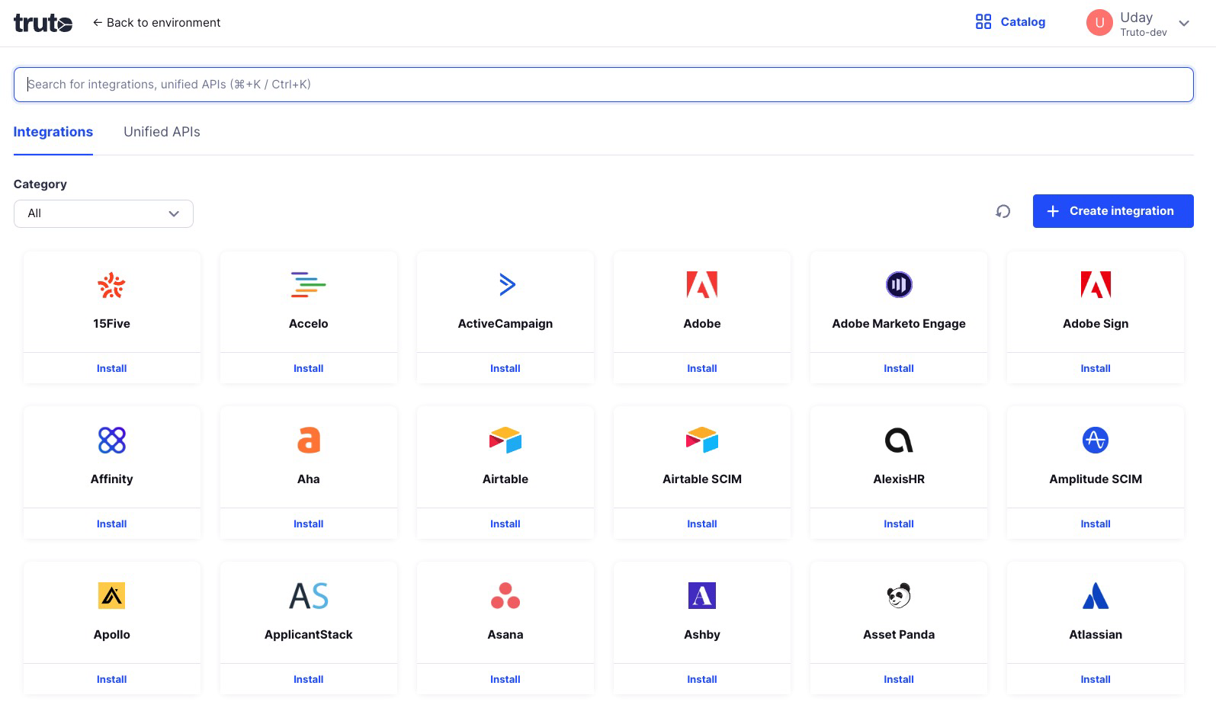Click the user avatar U icon
The image size is (1216, 708).
coord(1099,23)
